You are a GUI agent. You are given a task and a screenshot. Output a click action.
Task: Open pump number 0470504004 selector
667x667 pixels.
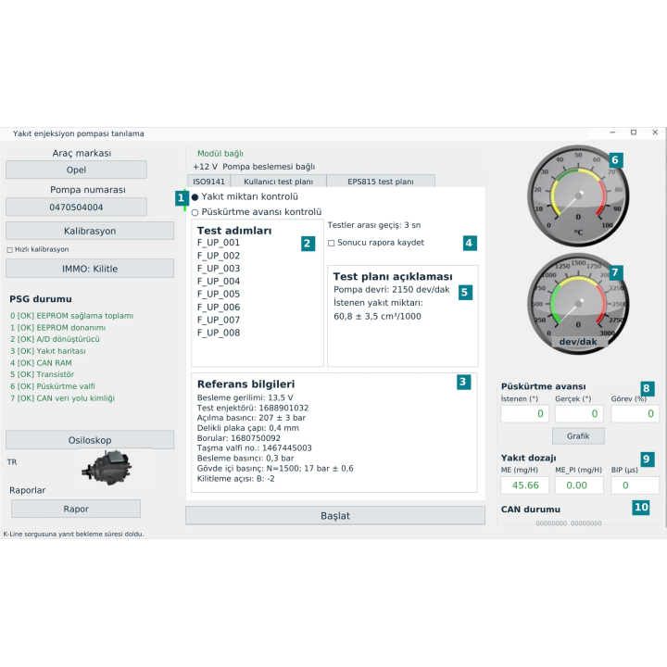[76, 208]
